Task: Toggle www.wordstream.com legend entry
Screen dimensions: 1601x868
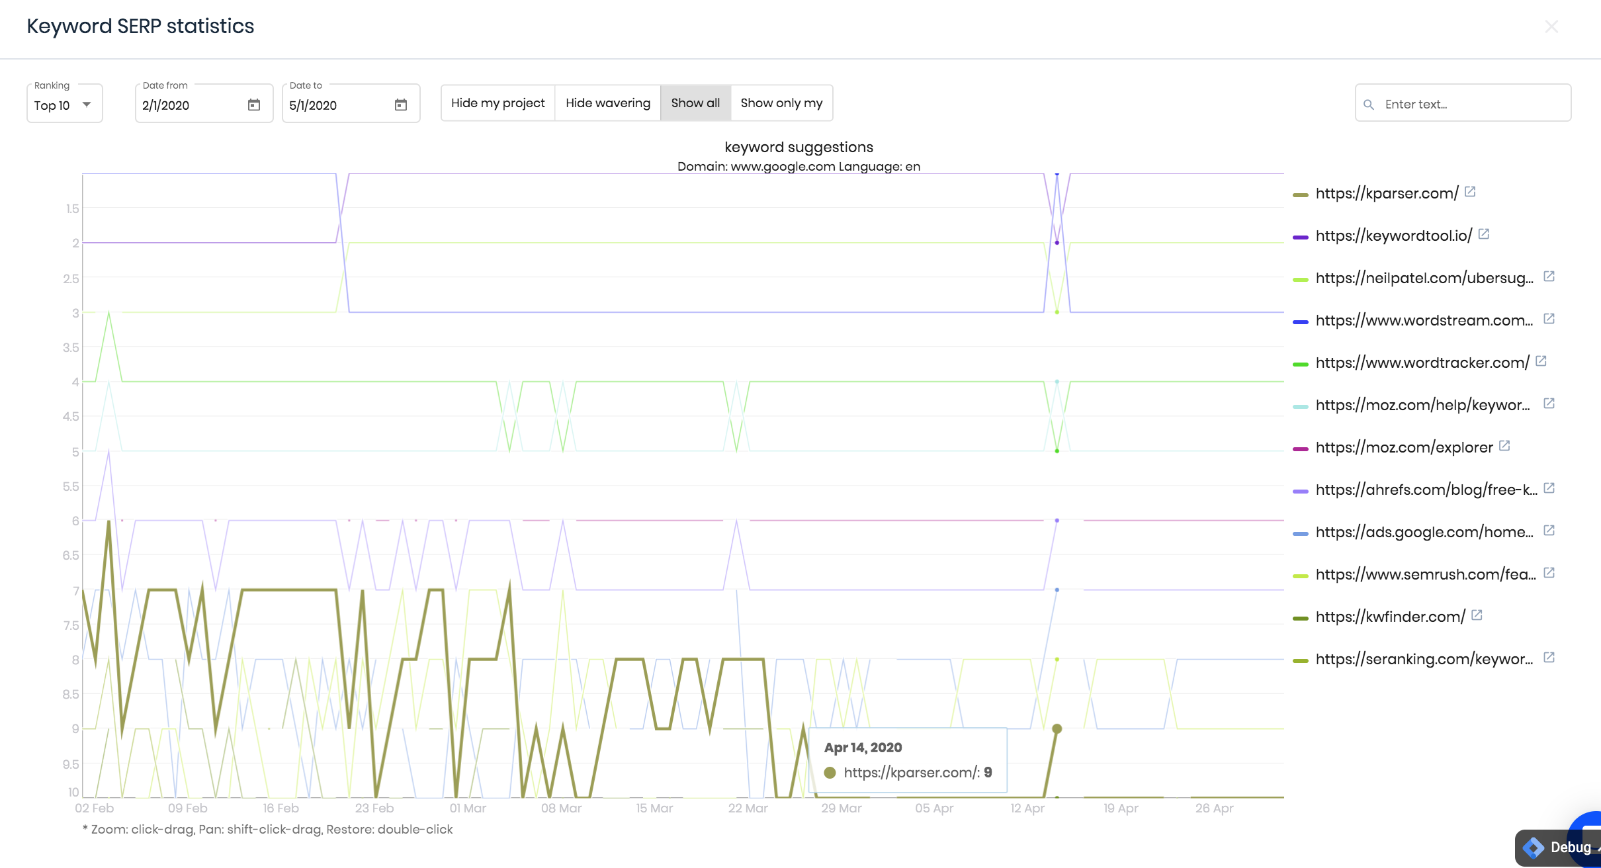Action: (1424, 320)
